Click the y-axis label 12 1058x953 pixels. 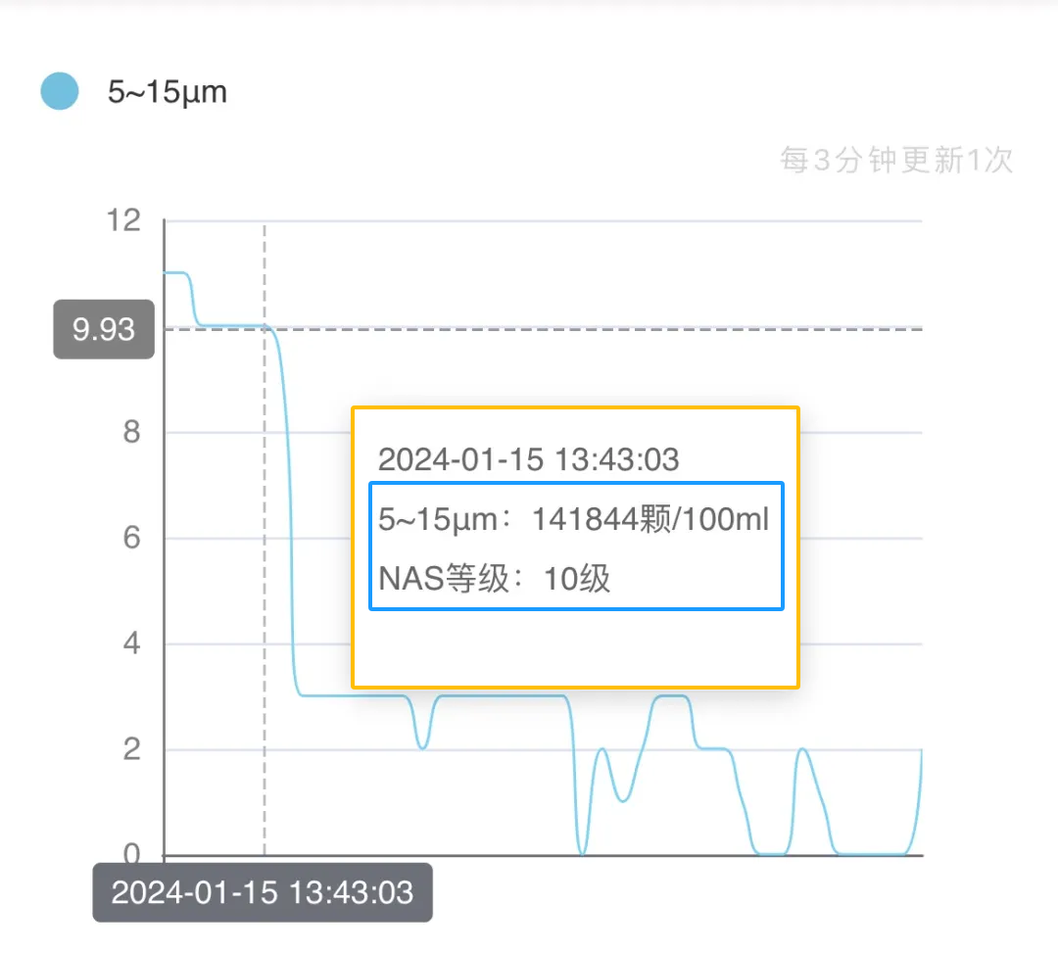click(x=123, y=221)
